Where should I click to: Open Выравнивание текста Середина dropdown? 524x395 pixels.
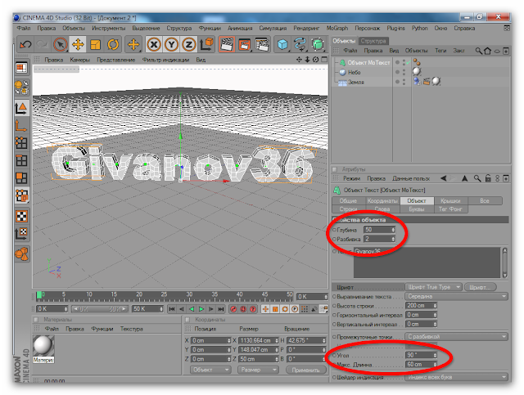pos(456,296)
